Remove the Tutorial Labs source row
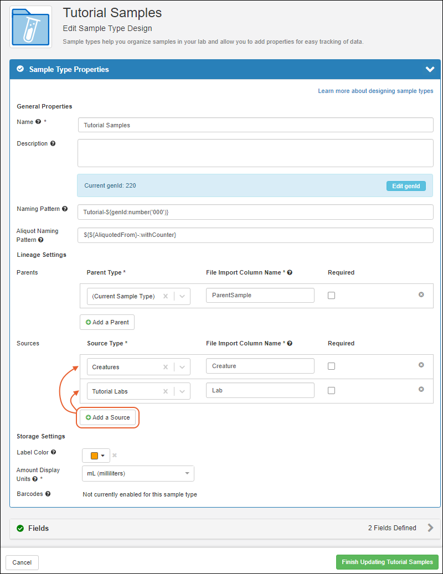This screenshot has width=443, height=574. point(421,390)
